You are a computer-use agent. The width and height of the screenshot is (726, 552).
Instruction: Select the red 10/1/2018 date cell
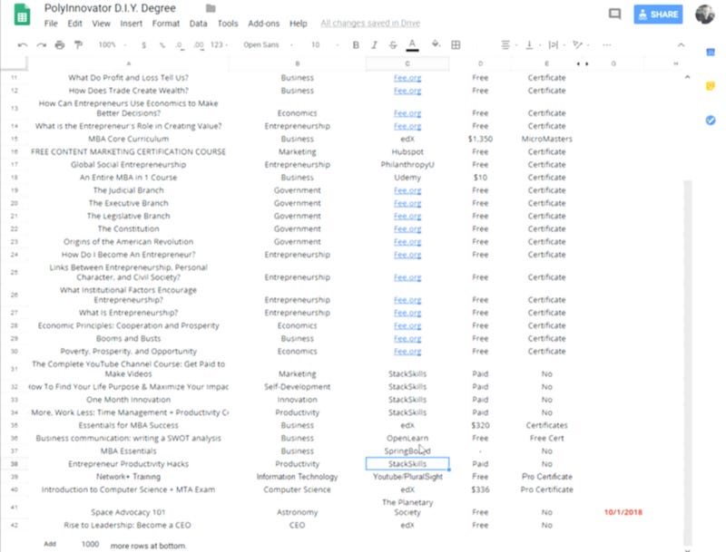point(623,512)
